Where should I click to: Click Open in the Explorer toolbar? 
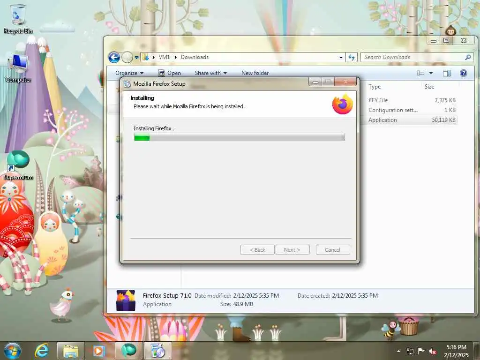pos(170,73)
